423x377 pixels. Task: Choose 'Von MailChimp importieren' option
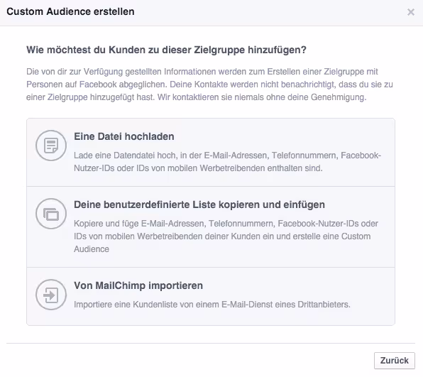(x=138, y=285)
